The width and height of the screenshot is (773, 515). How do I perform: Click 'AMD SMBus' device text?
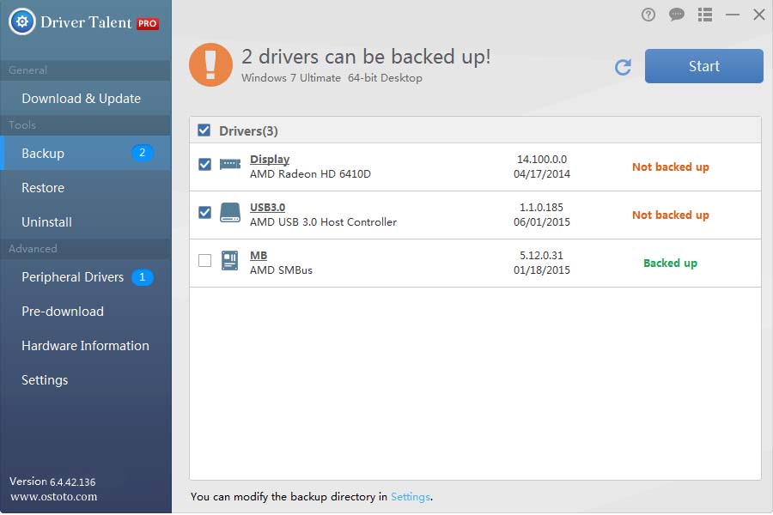click(281, 270)
